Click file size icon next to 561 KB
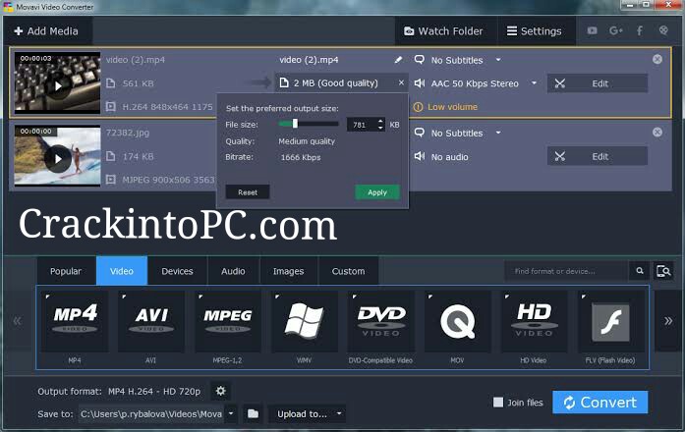The image size is (685, 432). [111, 83]
